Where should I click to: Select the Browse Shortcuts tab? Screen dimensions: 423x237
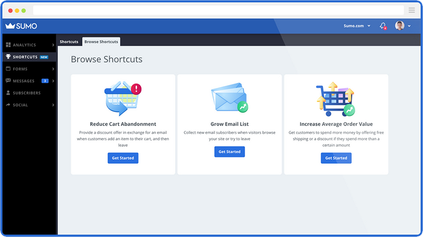[101, 42]
